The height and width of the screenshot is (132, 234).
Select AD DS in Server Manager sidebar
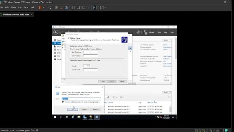pos(57,50)
